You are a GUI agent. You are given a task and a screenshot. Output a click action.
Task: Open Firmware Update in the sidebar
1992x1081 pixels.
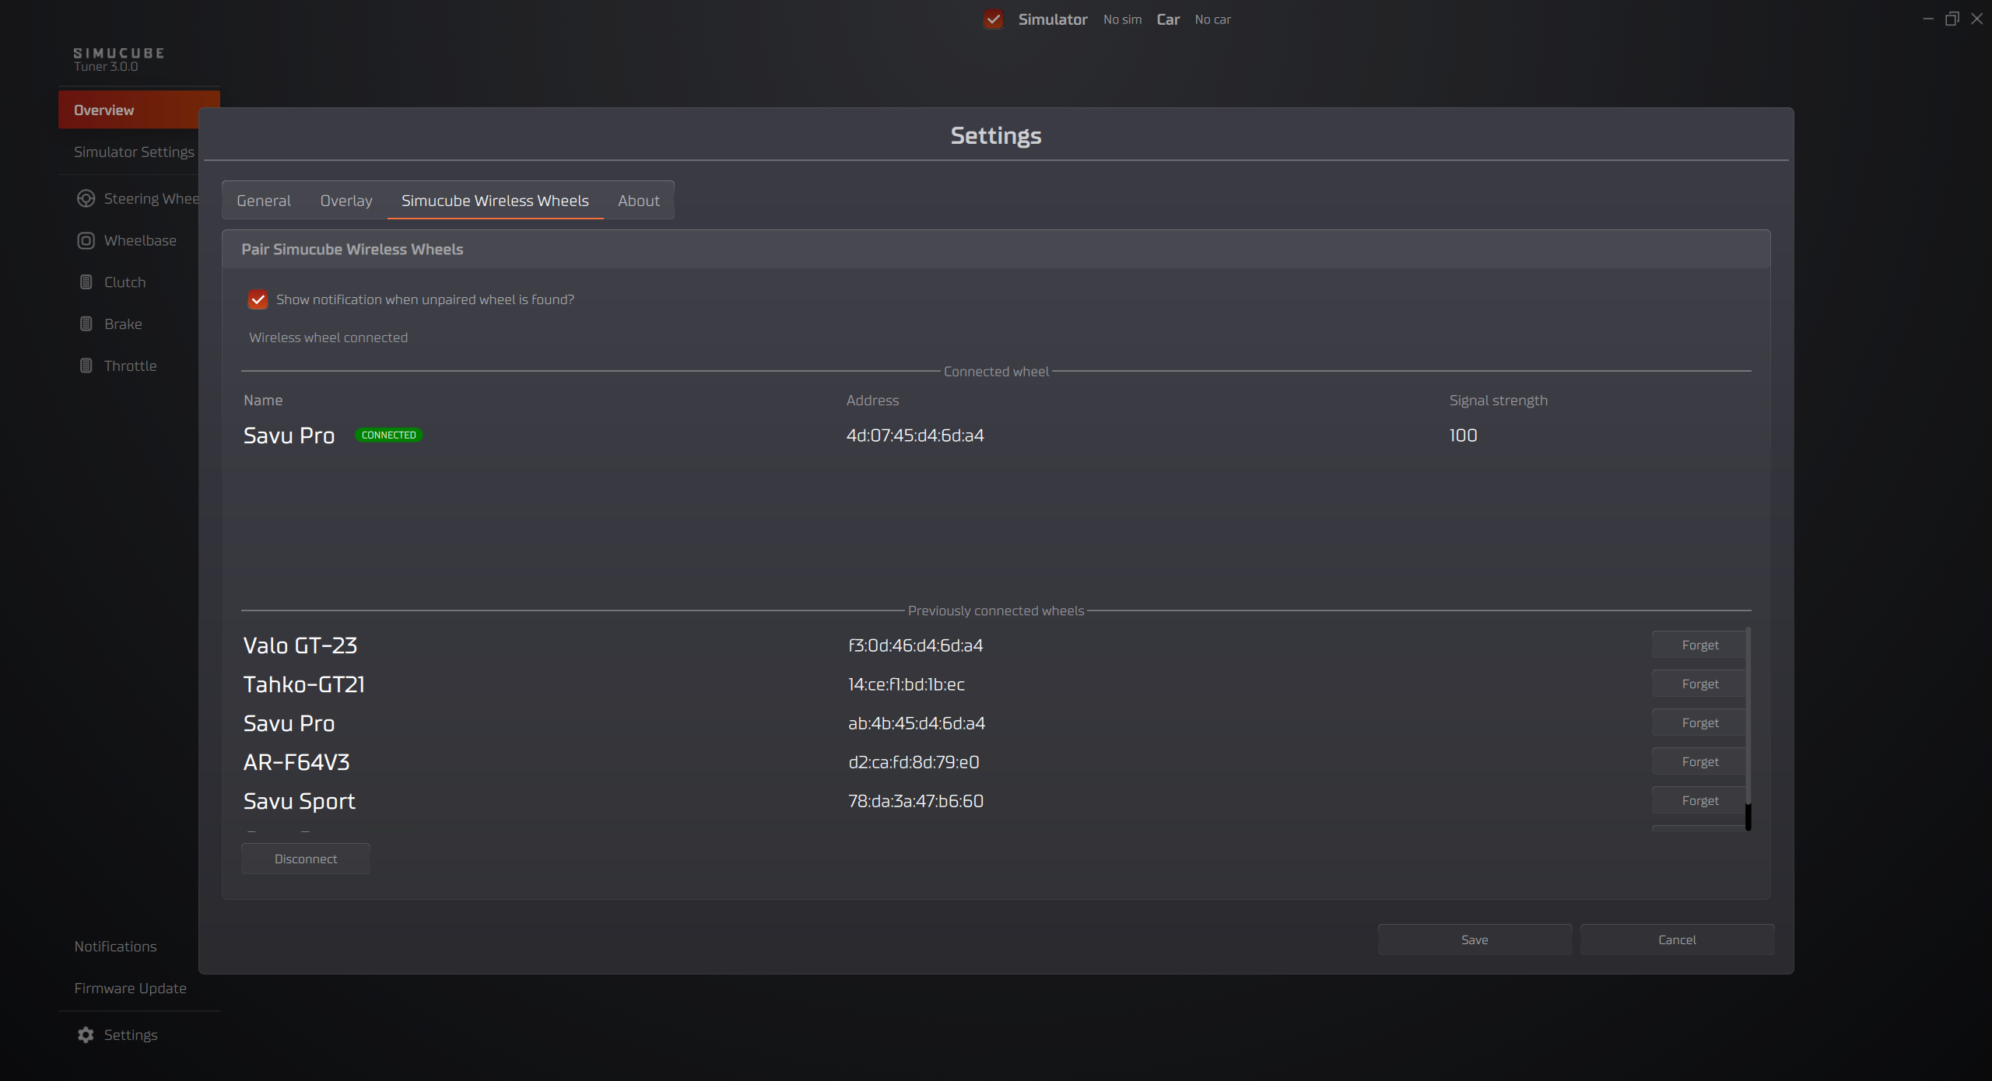click(x=130, y=988)
